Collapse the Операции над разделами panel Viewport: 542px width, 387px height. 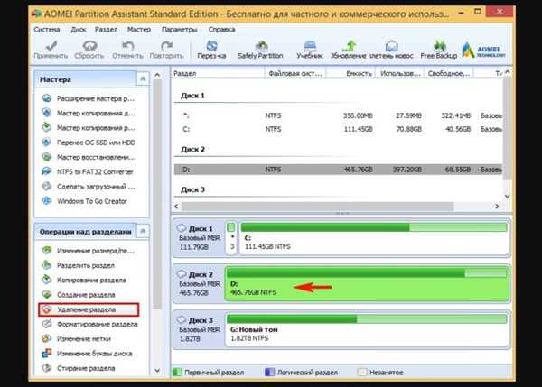(x=143, y=231)
